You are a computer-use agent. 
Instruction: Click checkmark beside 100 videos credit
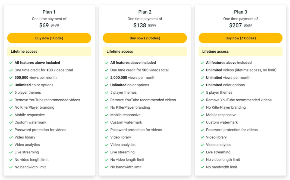pyautogui.click(x=11, y=70)
